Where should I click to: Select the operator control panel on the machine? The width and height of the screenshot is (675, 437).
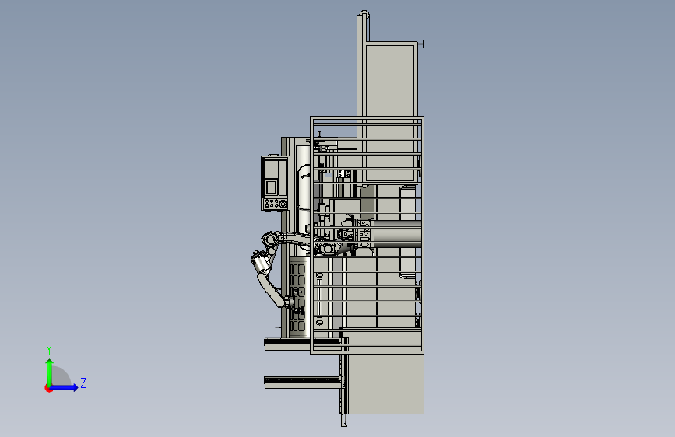pos(275,183)
